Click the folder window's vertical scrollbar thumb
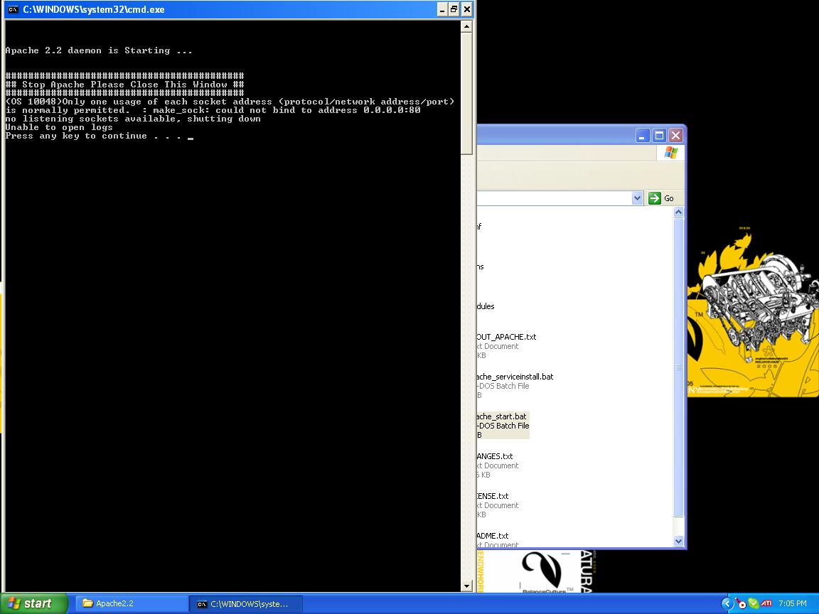Viewport: 819px width, 614px height. 678,367
